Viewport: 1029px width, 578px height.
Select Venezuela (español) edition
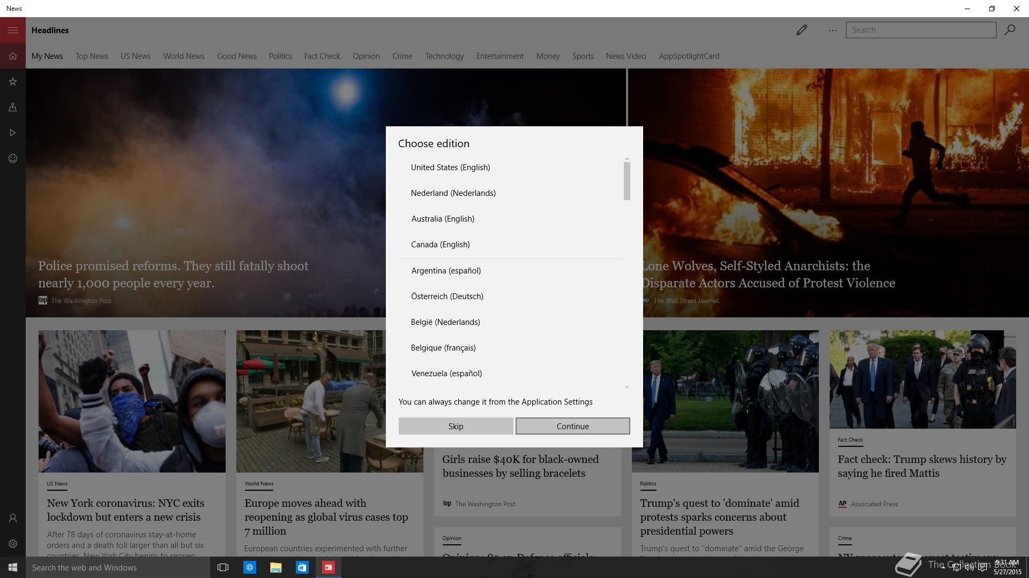[511, 374]
